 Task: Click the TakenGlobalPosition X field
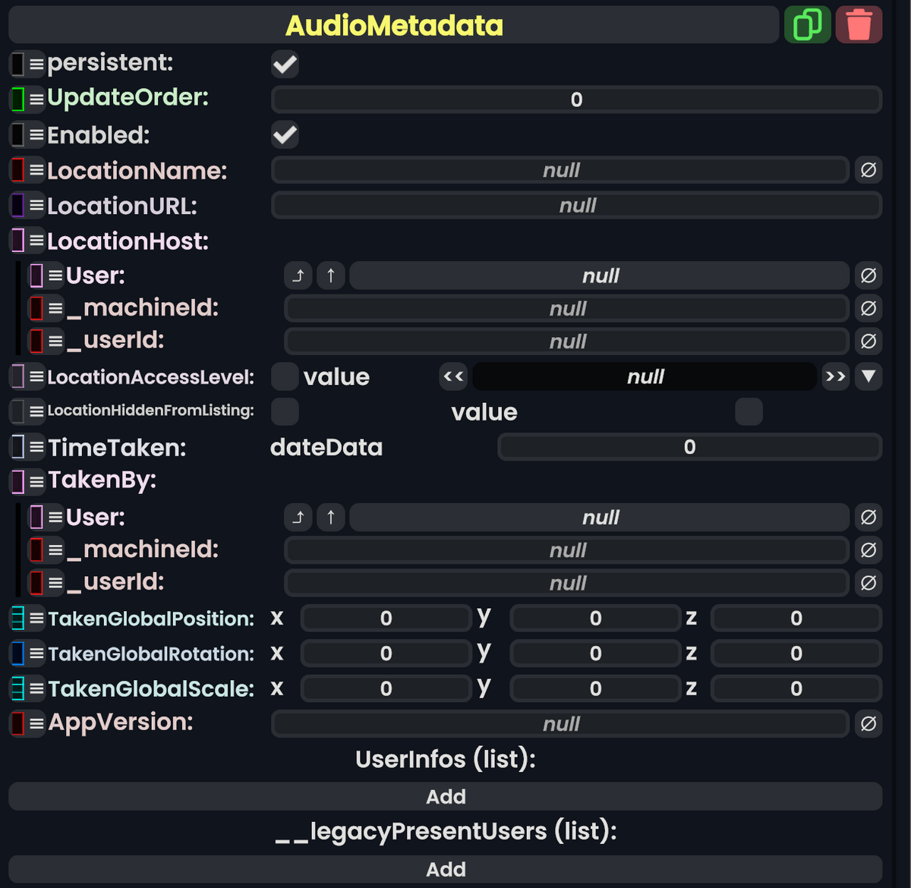point(386,618)
